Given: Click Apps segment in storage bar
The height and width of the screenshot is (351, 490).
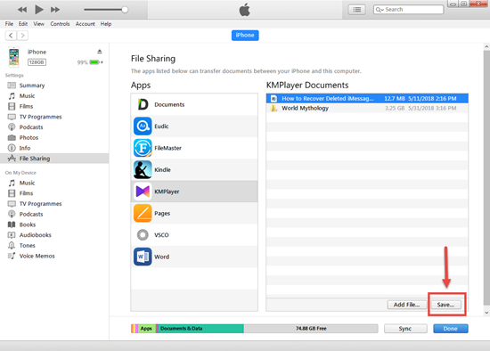Looking at the screenshot, I should (x=146, y=329).
